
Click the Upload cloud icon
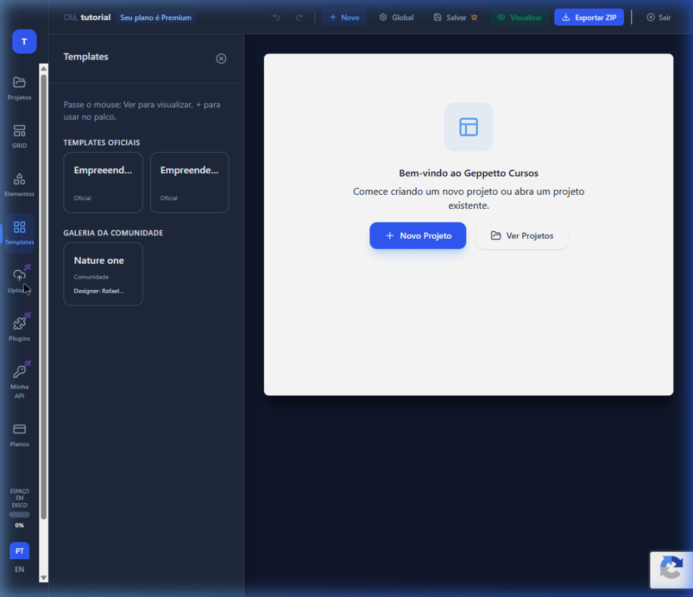click(20, 276)
